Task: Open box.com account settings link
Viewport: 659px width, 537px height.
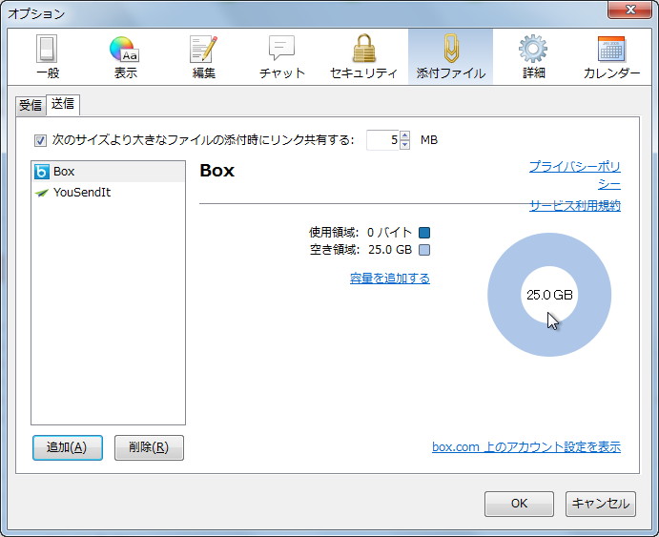Action: click(x=526, y=446)
